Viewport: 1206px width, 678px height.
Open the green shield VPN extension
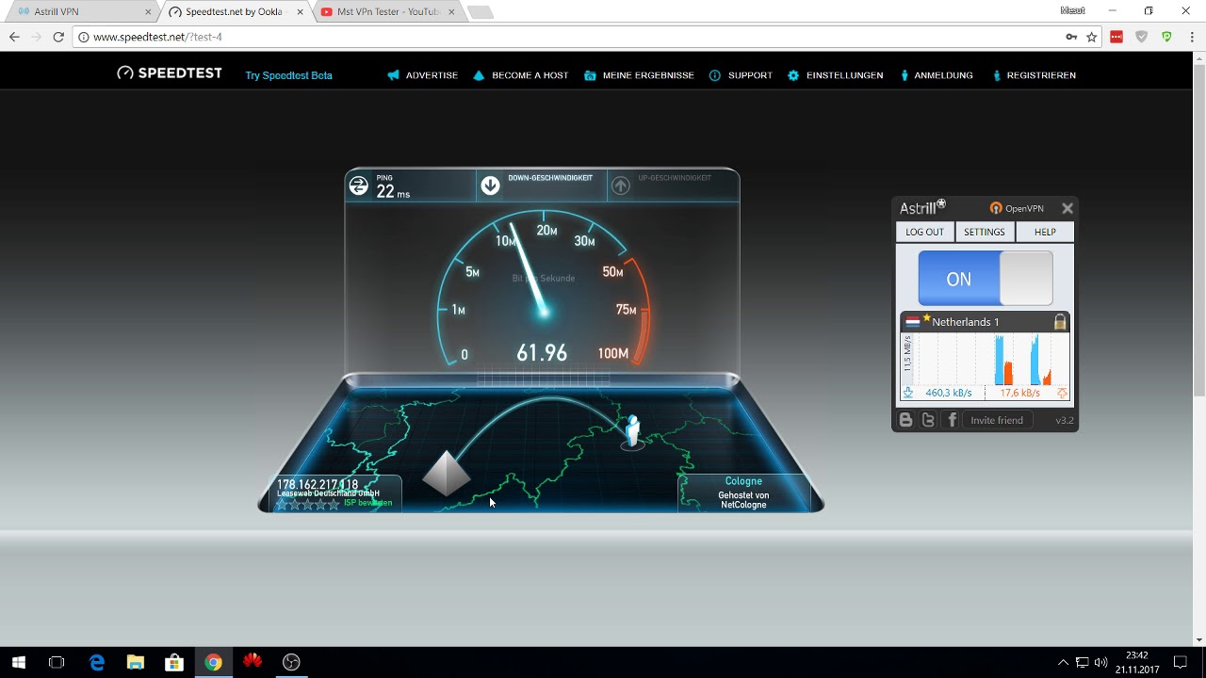(x=1166, y=37)
